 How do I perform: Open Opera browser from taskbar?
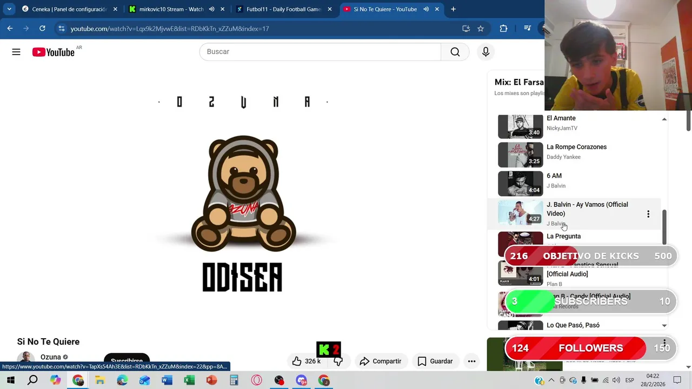[256, 380]
